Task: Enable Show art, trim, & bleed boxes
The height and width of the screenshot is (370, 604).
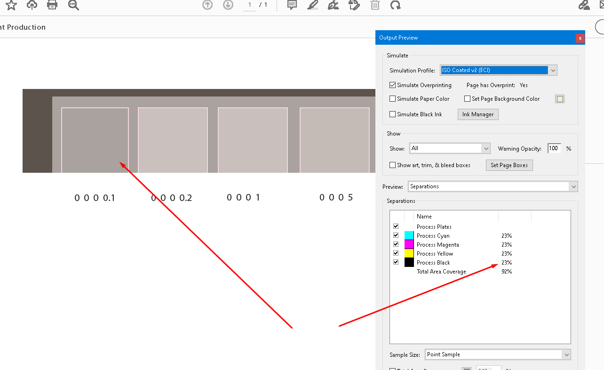Action: tap(392, 165)
